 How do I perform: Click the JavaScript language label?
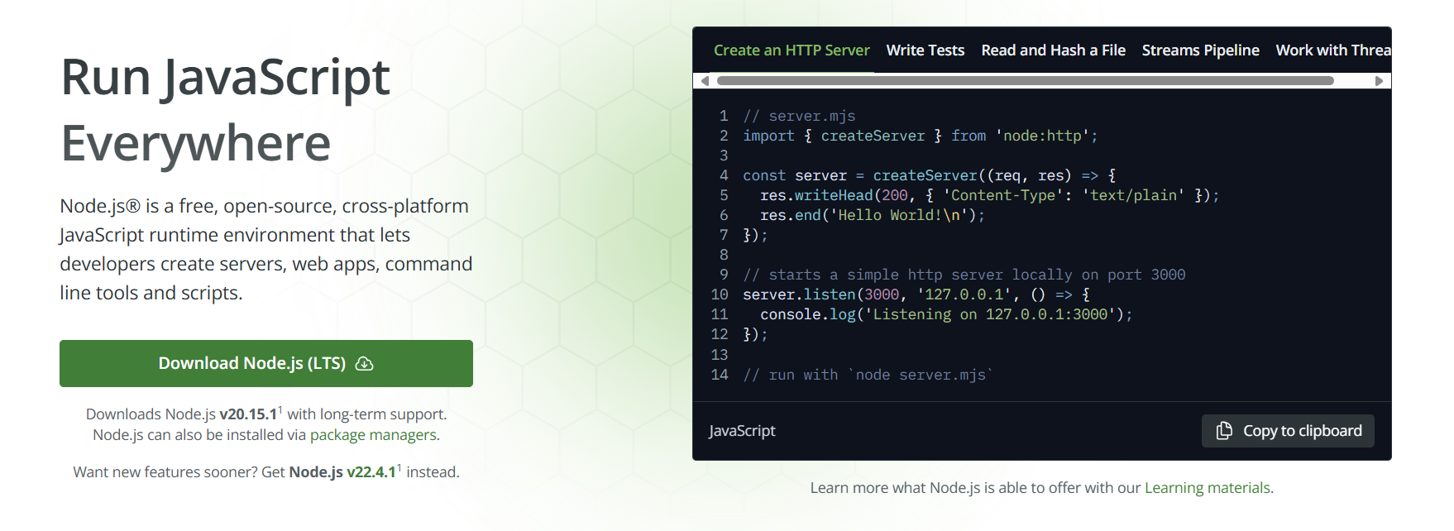[742, 431]
